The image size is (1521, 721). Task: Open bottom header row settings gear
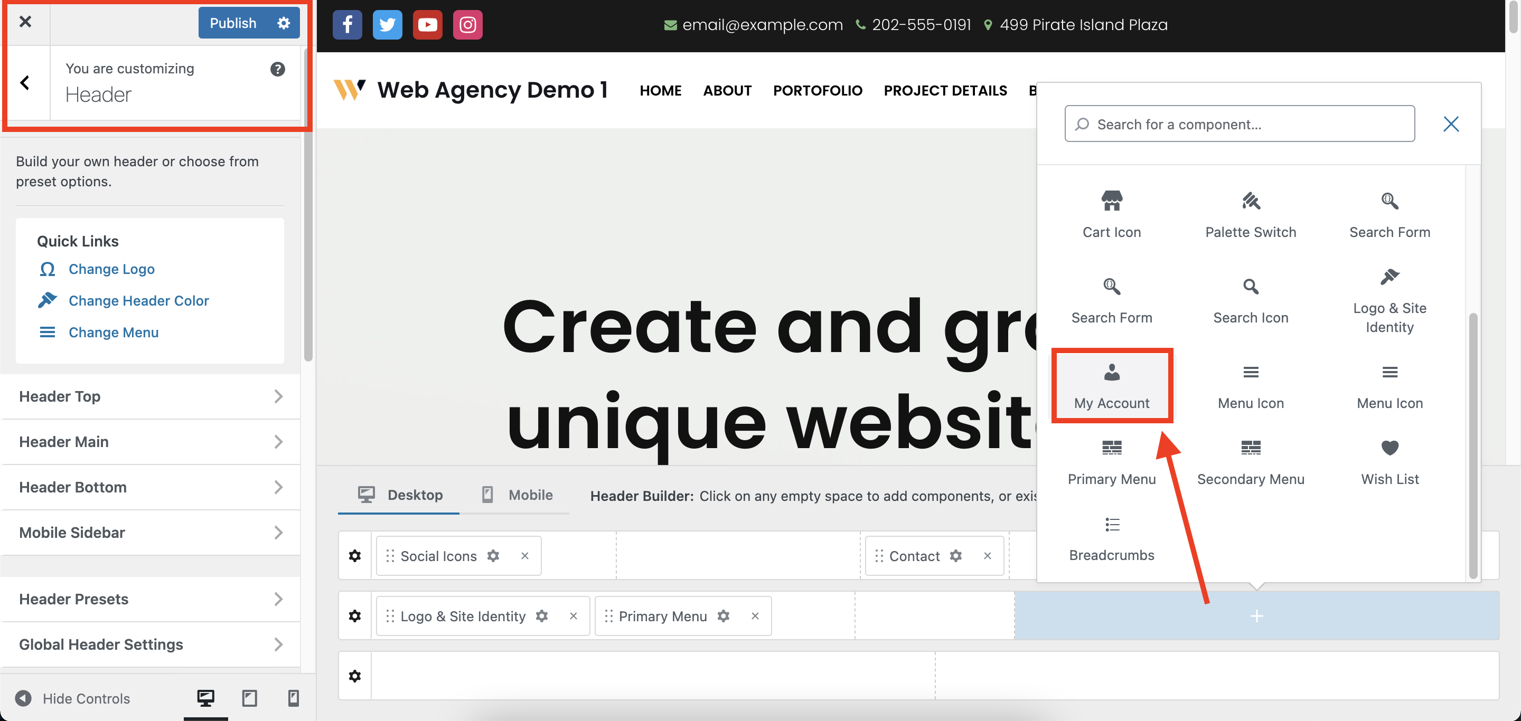(x=355, y=676)
